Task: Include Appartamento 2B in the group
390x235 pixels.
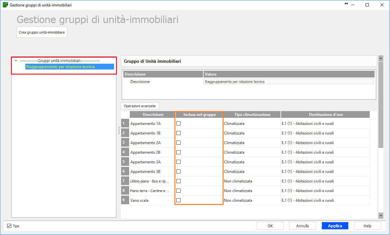Action: [x=179, y=152]
